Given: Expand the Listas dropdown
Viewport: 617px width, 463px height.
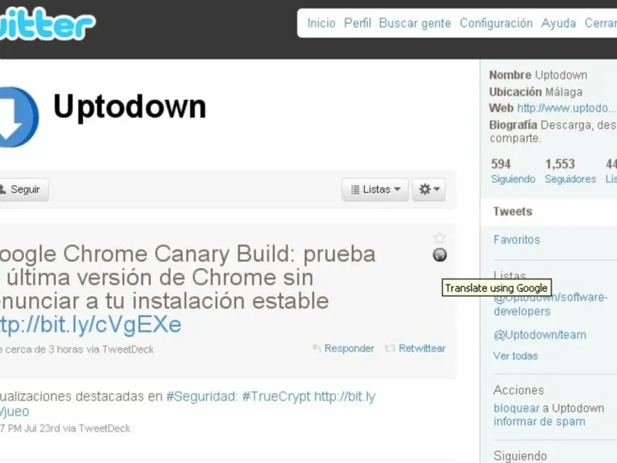Looking at the screenshot, I should (375, 189).
